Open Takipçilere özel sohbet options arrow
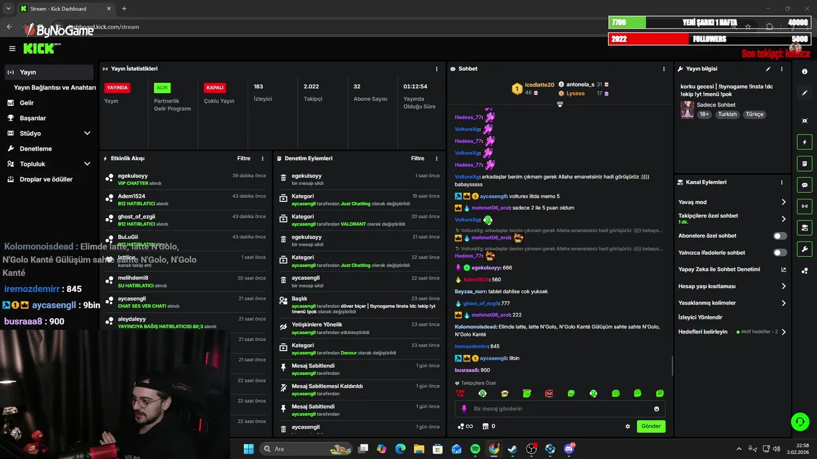817x459 pixels. click(x=784, y=219)
